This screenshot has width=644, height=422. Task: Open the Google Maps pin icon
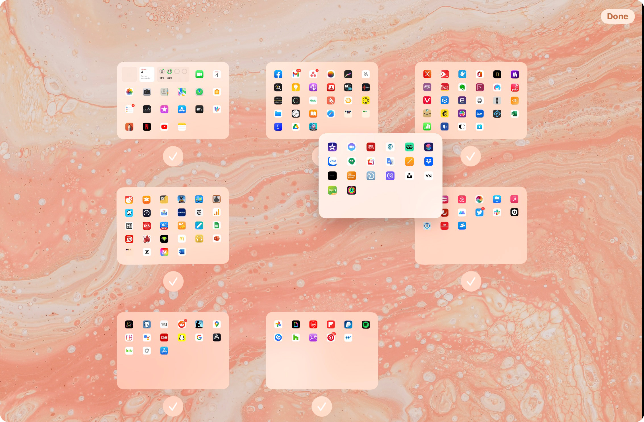(217, 324)
